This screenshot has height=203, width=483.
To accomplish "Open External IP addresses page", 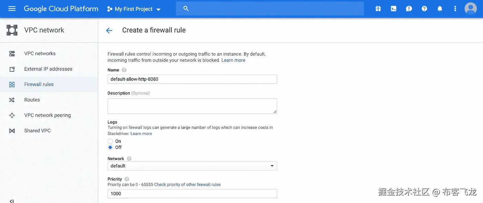I will [48, 69].
